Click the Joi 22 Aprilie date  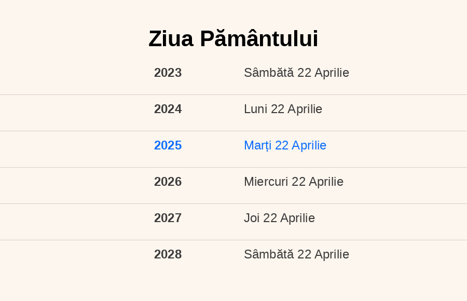pos(279,218)
